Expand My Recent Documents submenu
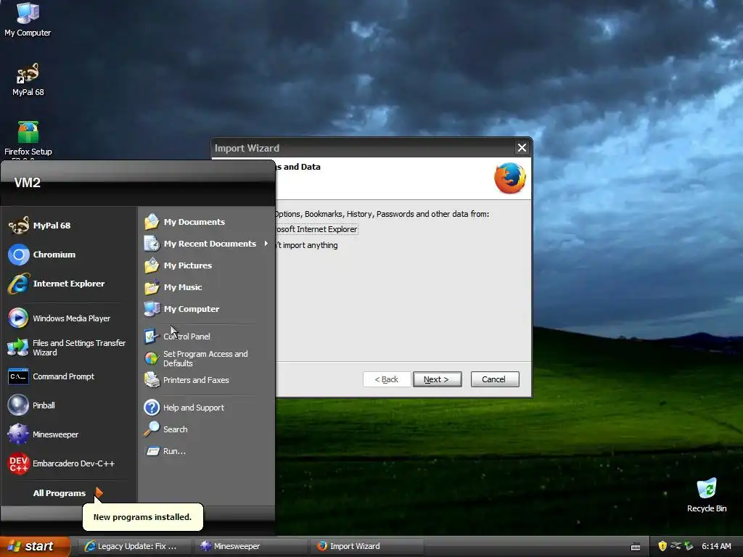 pos(206,244)
